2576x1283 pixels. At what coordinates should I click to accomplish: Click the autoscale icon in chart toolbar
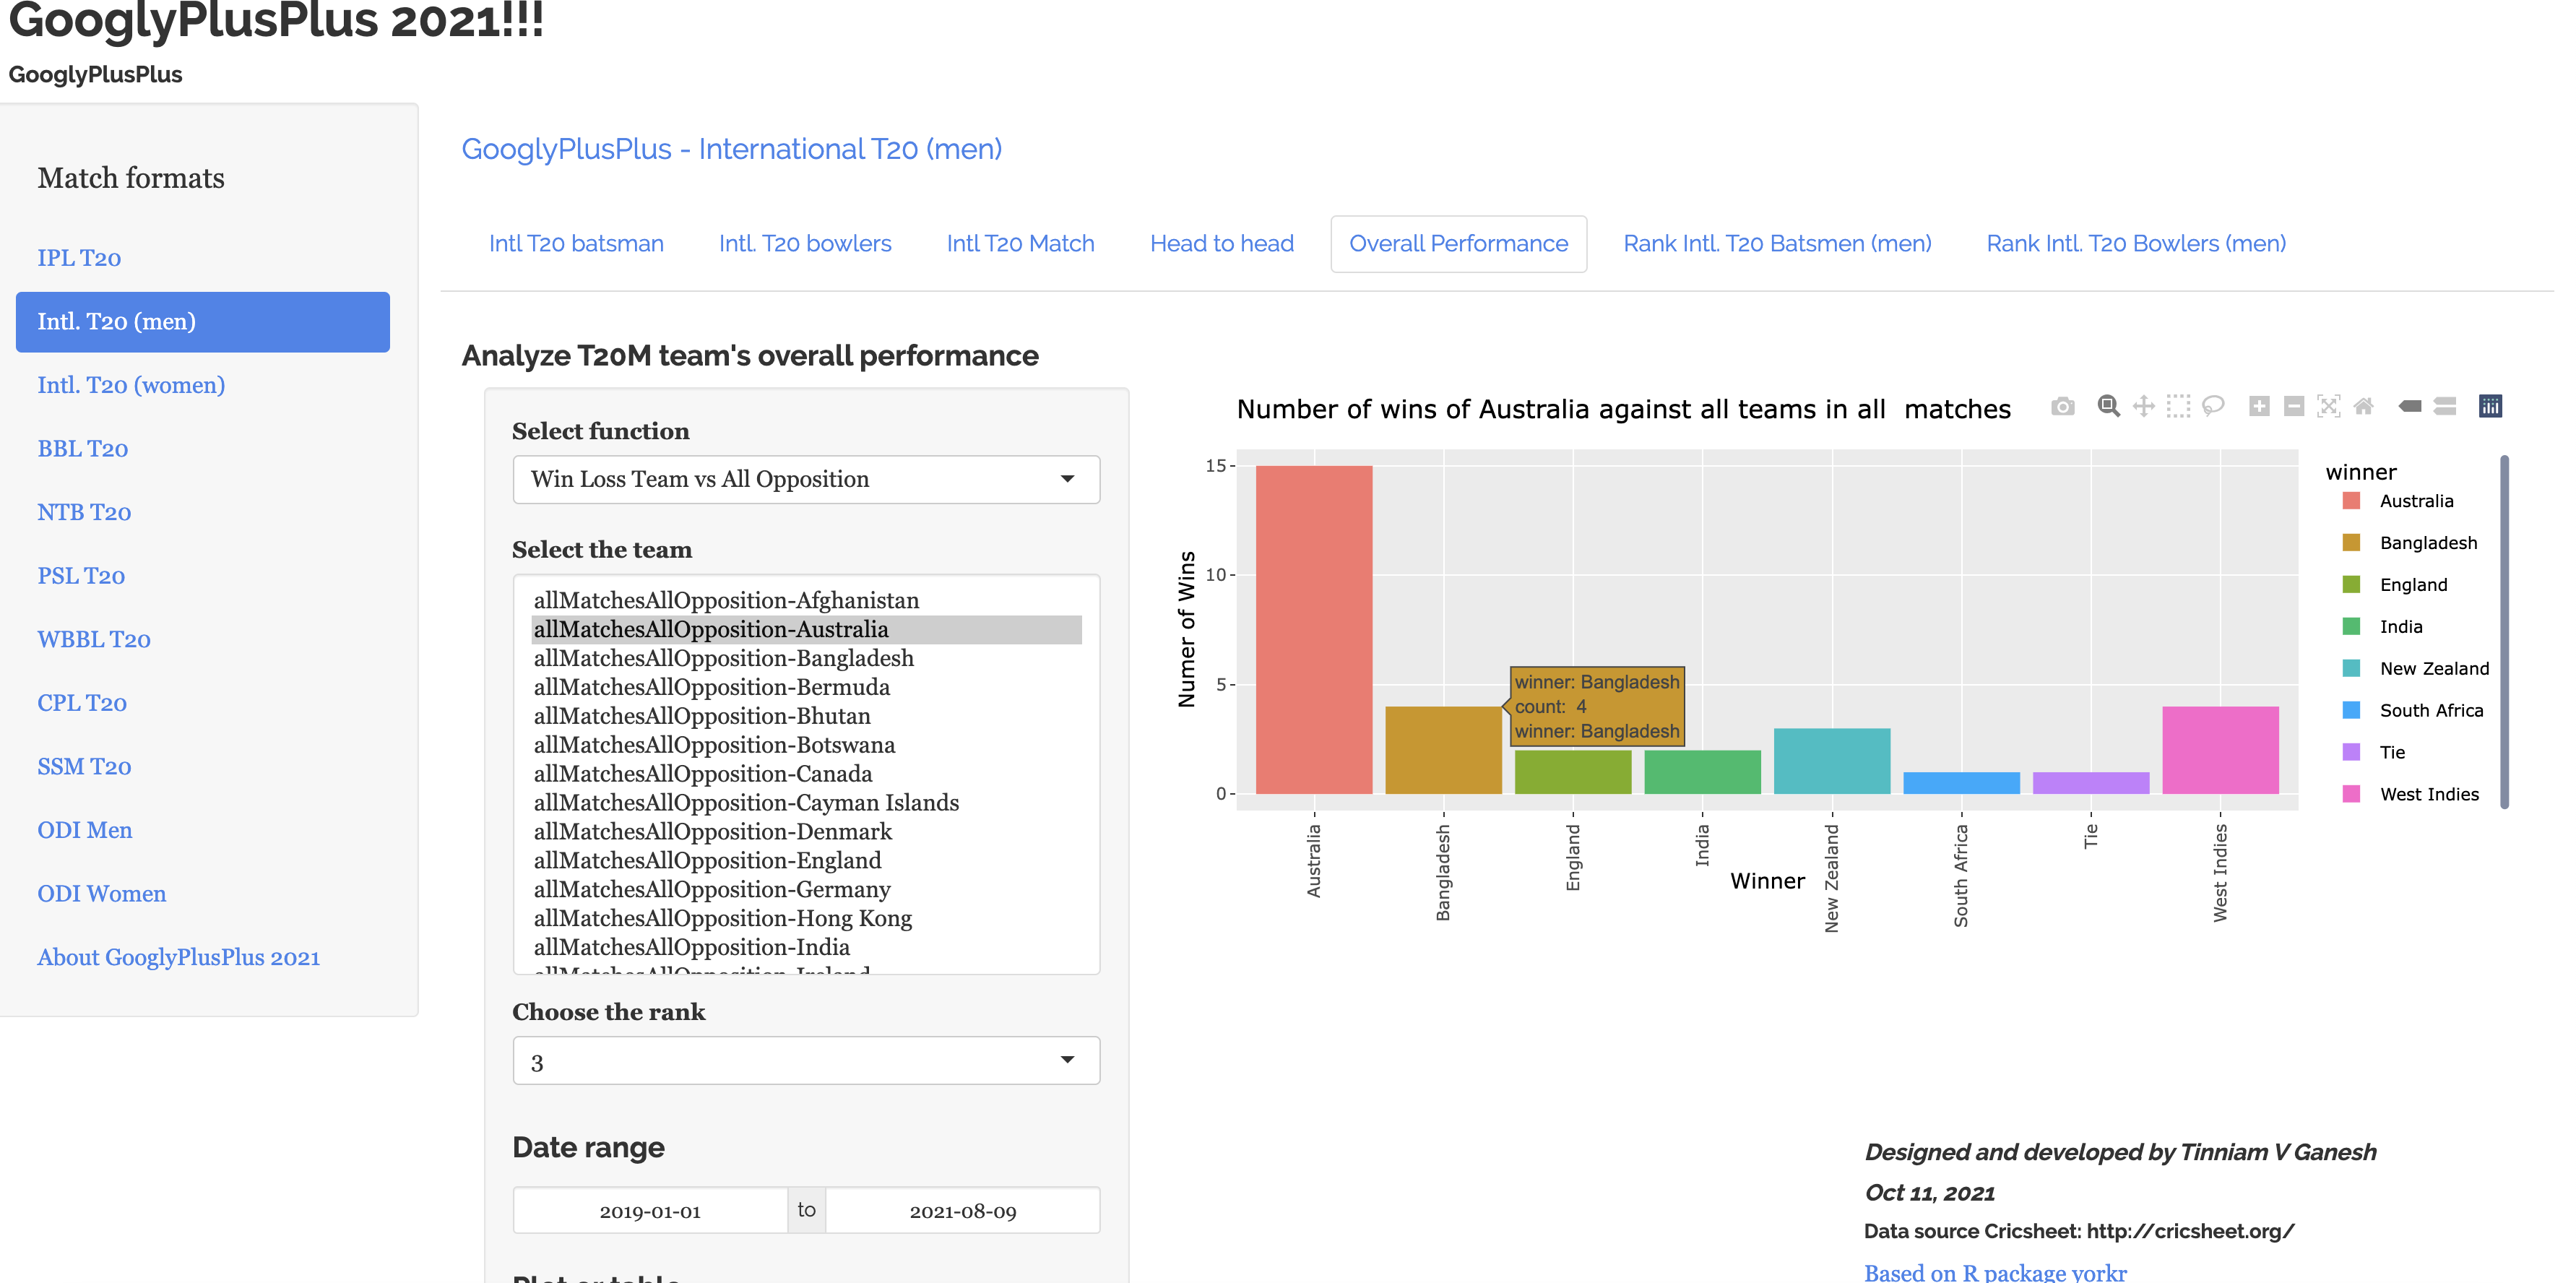click(x=2329, y=406)
